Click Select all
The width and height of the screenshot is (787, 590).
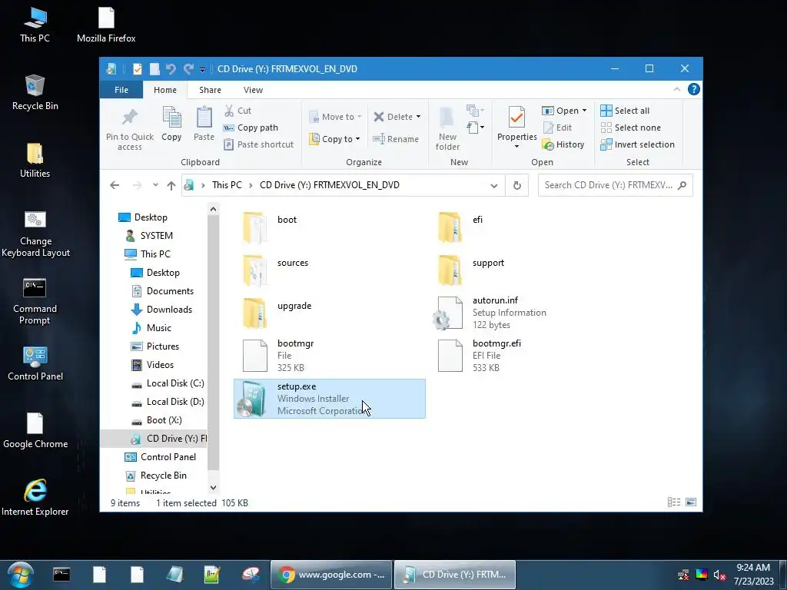coord(625,111)
